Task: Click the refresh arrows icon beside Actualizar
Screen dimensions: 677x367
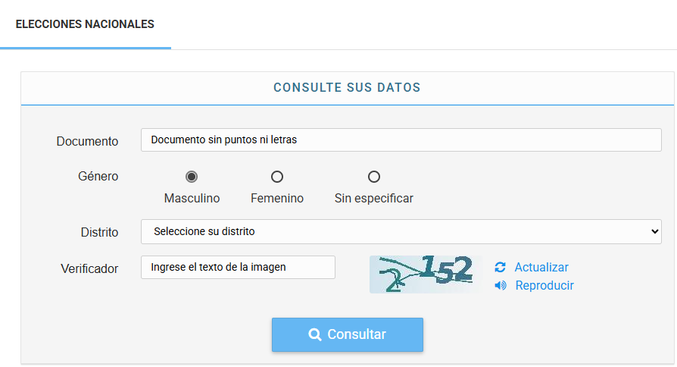Action: coord(500,267)
